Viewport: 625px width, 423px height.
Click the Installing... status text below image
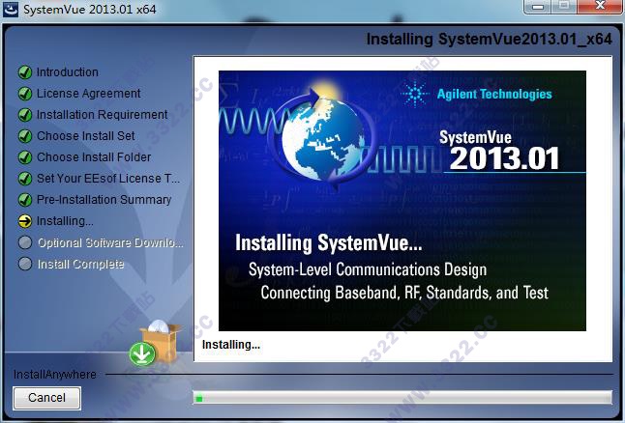(231, 345)
